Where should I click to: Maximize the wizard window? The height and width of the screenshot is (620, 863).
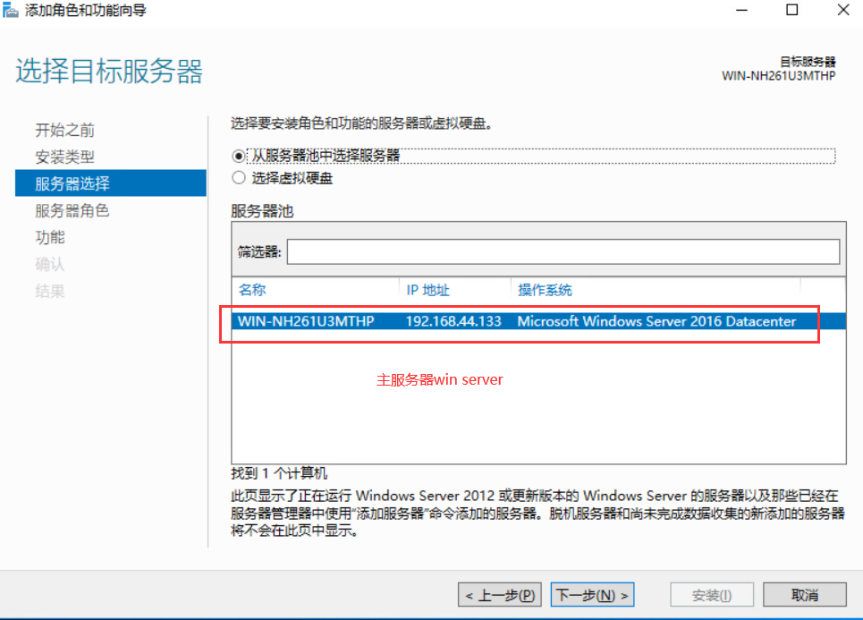(x=792, y=10)
